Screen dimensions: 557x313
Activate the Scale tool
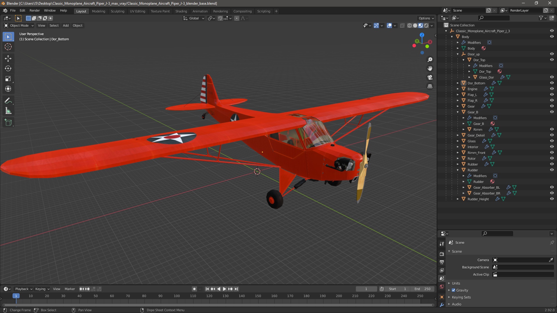(8, 79)
